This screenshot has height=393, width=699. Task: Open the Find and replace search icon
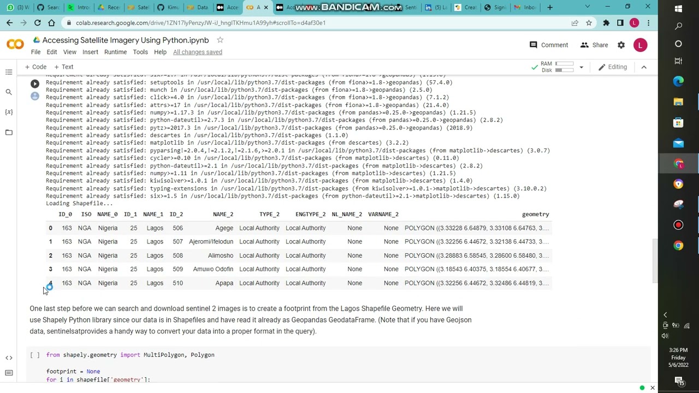click(x=9, y=92)
